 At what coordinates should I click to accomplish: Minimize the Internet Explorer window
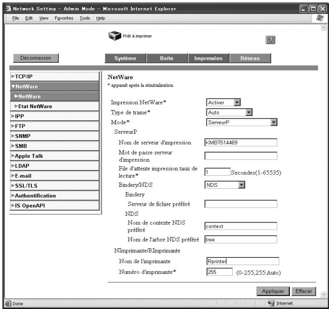click(x=303, y=9)
